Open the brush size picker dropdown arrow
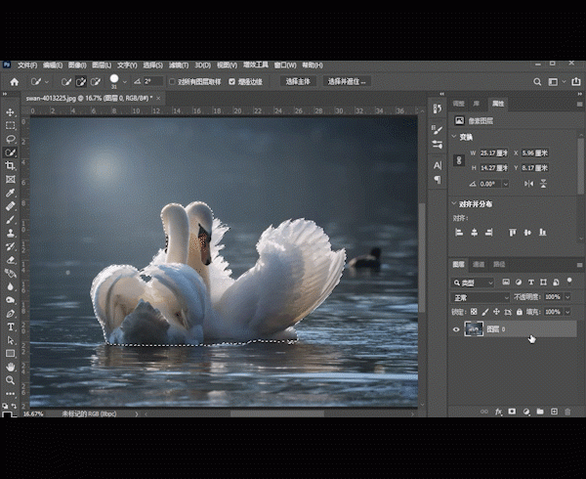This screenshot has width=586, height=479. [125, 82]
